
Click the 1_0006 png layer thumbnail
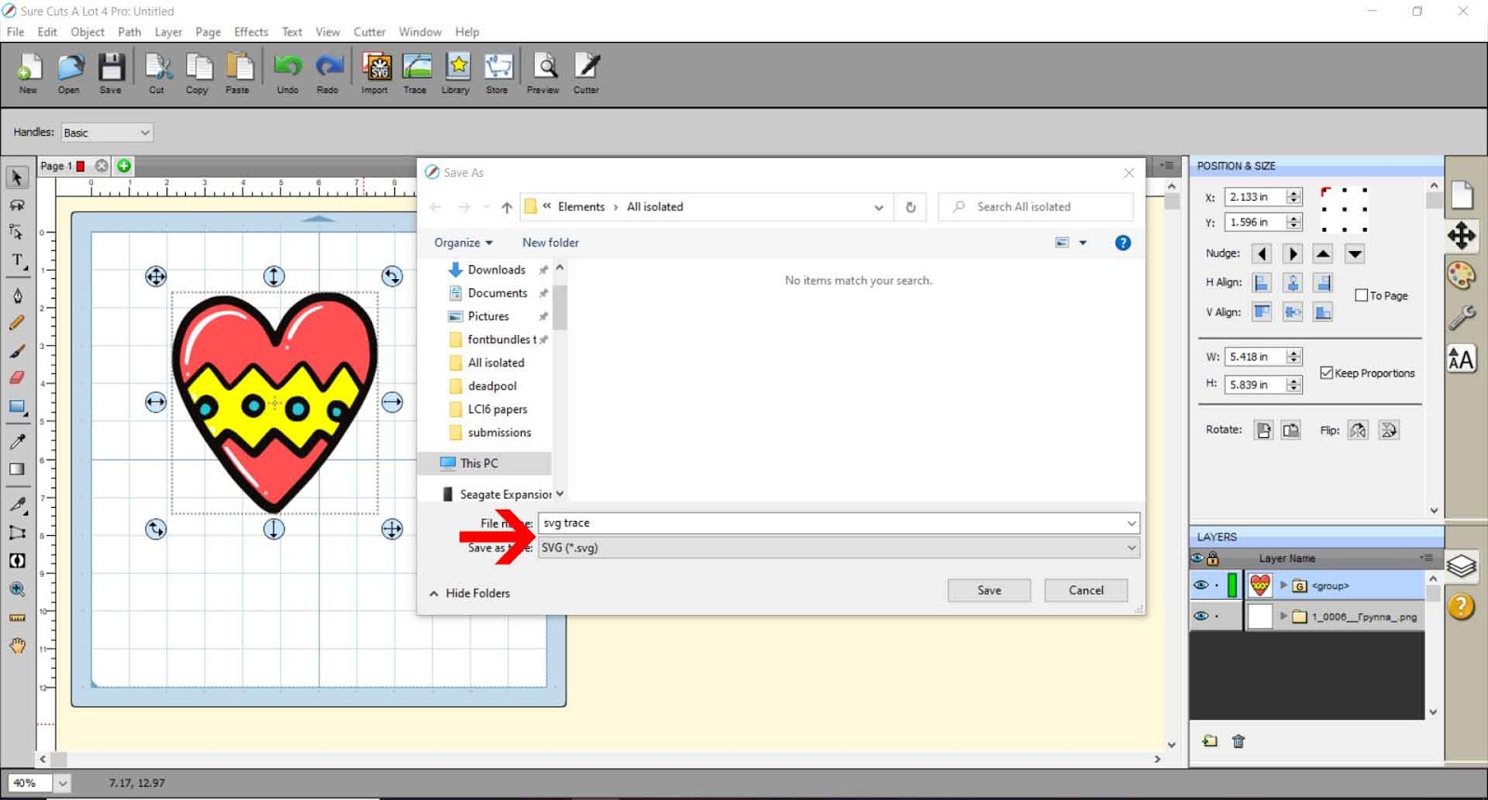pyautogui.click(x=1259, y=616)
